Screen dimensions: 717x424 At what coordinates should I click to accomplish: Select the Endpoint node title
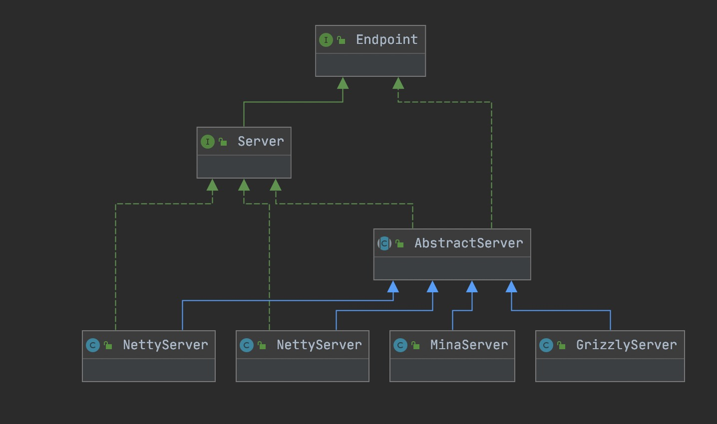[386, 40]
